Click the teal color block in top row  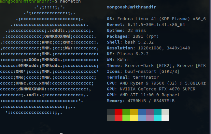(158, 112)
